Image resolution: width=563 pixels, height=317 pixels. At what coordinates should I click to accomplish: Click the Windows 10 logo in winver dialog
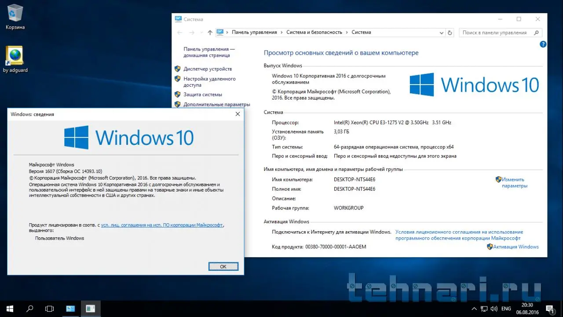pyautogui.click(x=129, y=137)
